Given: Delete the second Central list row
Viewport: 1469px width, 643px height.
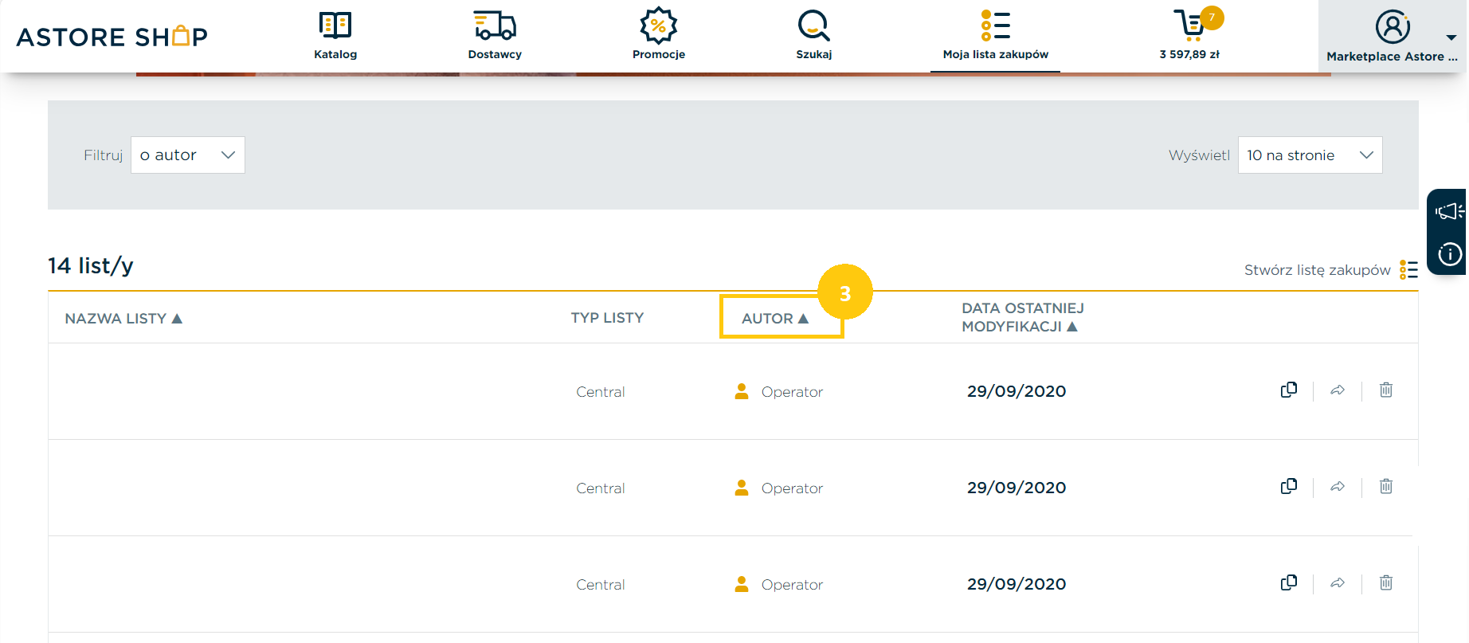Looking at the screenshot, I should 1386,486.
